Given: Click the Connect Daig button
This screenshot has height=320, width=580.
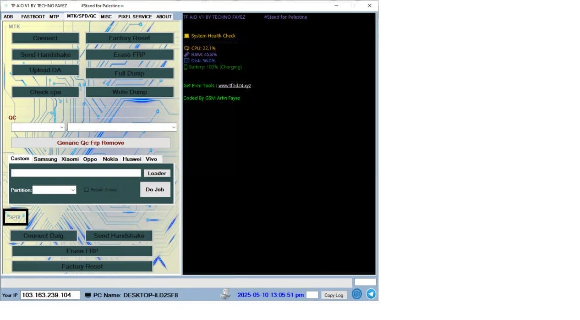Looking at the screenshot, I should pyautogui.click(x=44, y=236).
